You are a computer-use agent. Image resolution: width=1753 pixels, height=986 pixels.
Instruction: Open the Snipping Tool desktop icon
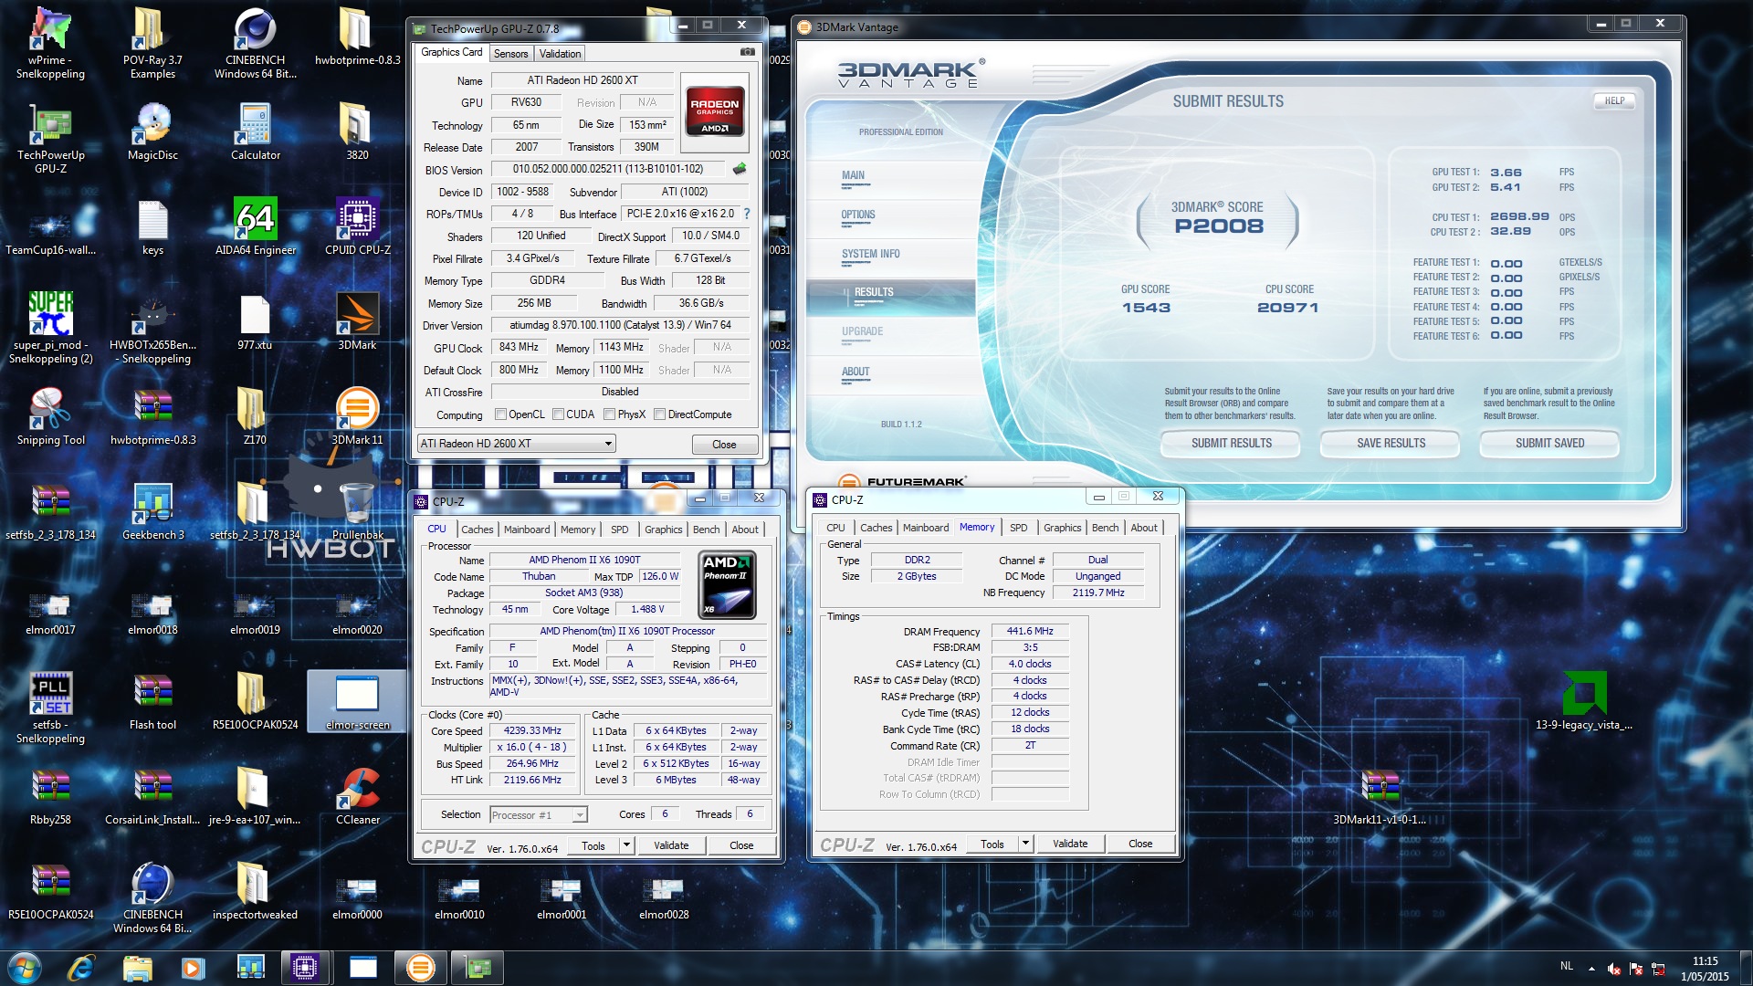50,416
